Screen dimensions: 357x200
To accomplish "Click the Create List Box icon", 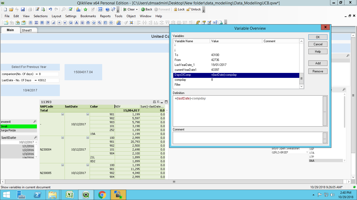I will [31, 23].
